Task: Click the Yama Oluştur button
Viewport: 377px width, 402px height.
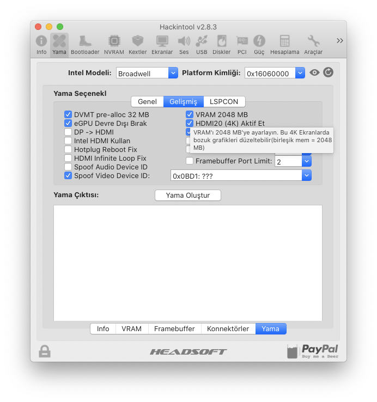Action: [188, 195]
